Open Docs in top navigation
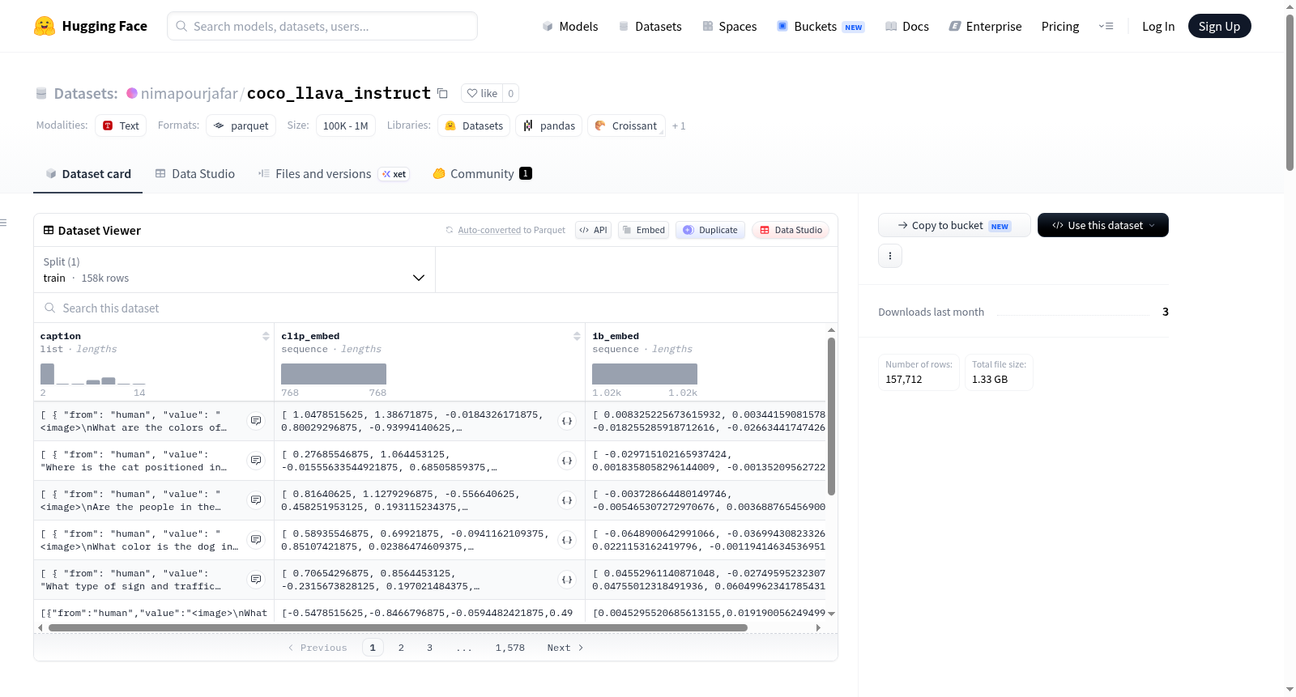This screenshot has height=697, width=1296. point(907,26)
